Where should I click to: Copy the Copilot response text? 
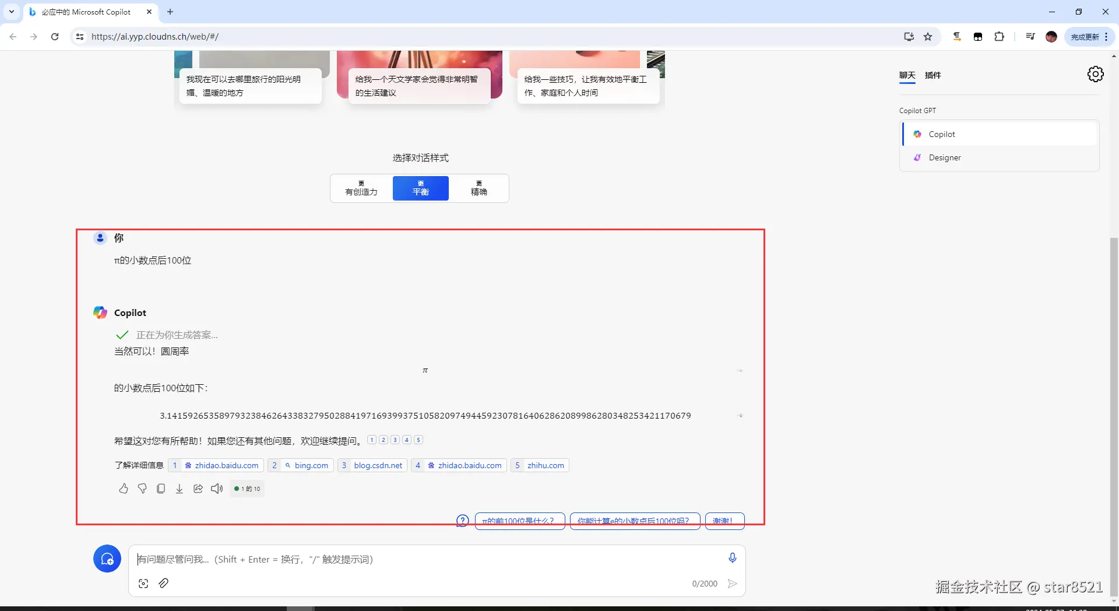click(161, 489)
